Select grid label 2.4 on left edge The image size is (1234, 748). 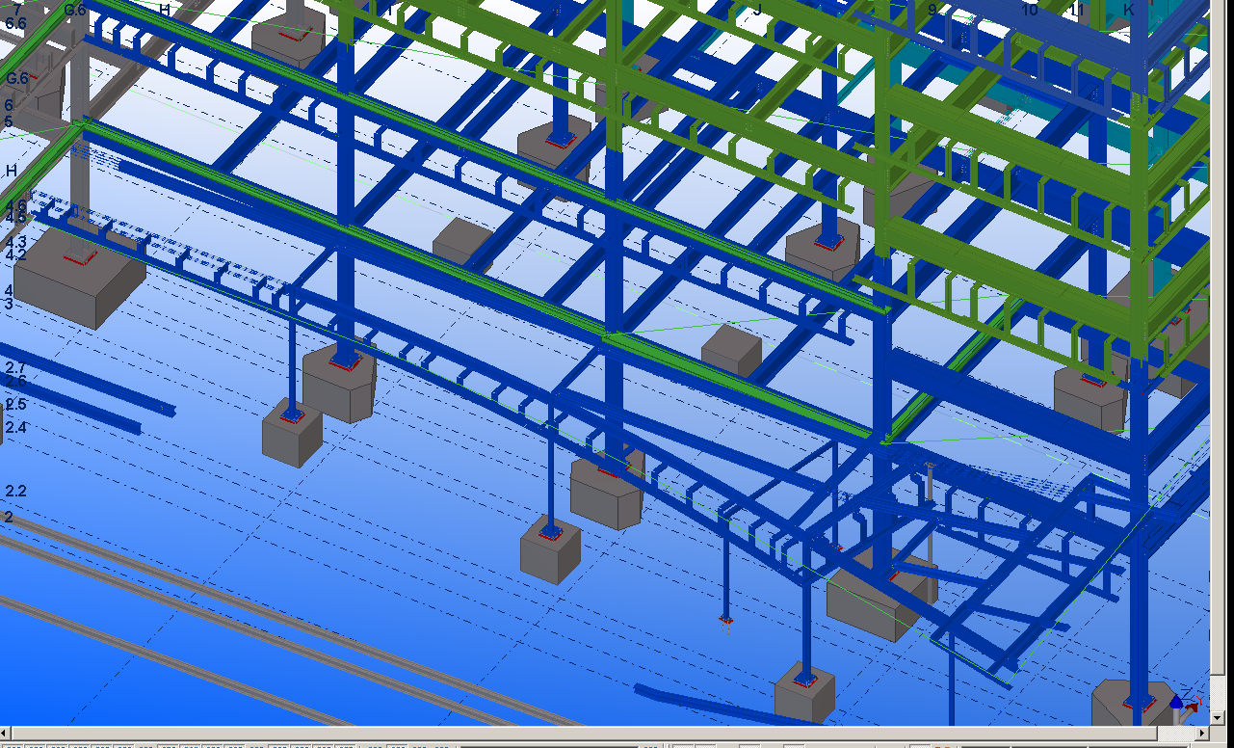pyautogui.click(x=15, y=427)
